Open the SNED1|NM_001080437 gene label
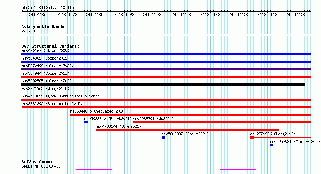This screenshot has height=174, width=321. tap(41, 166)
